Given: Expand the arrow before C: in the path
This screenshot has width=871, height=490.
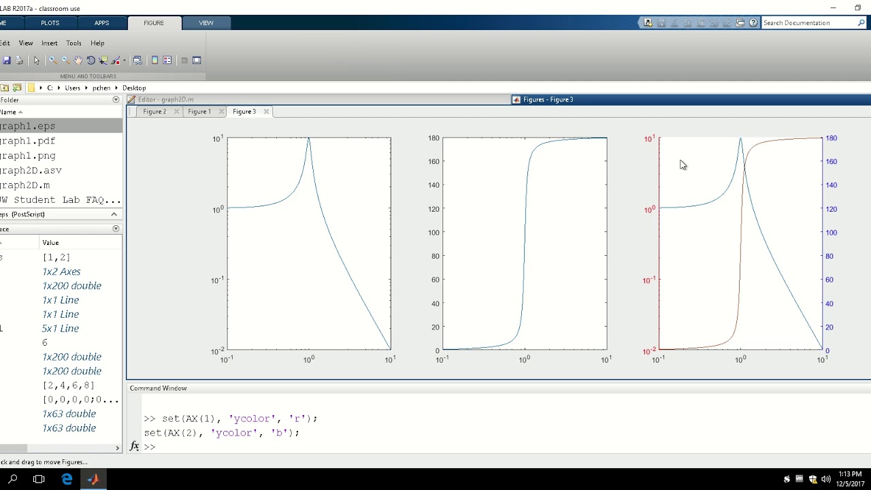Looking at the screenshot, I should (x=41, y=88).
